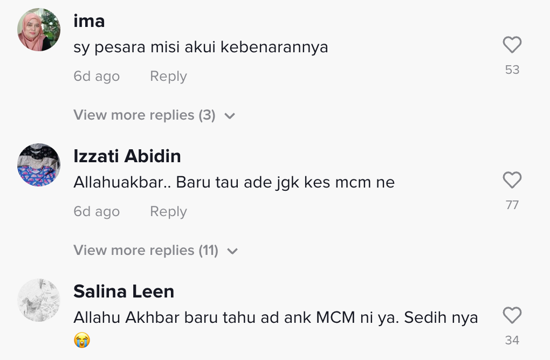Open the username "ima"
This screenshot has height=360, width=550.
[89, 22]
